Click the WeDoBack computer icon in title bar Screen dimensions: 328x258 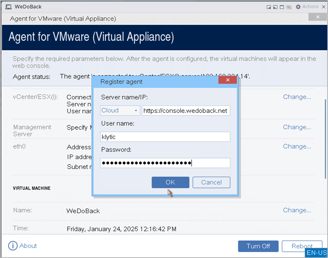click(x=8, y=7)
